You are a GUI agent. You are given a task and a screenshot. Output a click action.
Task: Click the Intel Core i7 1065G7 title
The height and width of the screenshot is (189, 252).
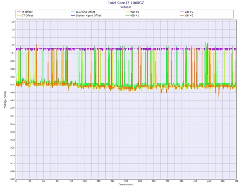(x=126, y=3)
